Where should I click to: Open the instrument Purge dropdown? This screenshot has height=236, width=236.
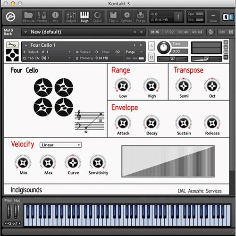click(x=134, y=52)
